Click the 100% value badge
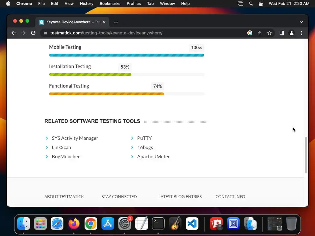The width and height of the screenshot is (315, 236). [197, 48]
